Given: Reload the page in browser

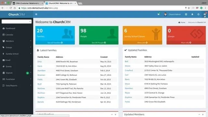Looking at the screenshot, I should click(11, 8).
